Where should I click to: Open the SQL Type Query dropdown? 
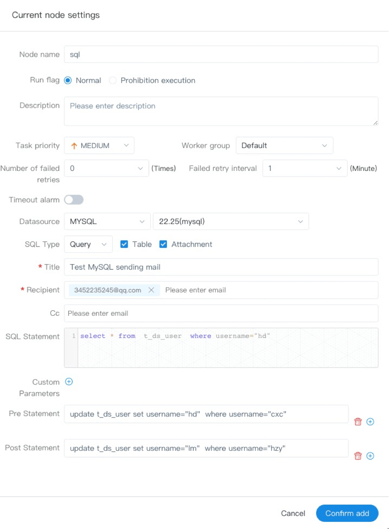click(x=88, y=244)
